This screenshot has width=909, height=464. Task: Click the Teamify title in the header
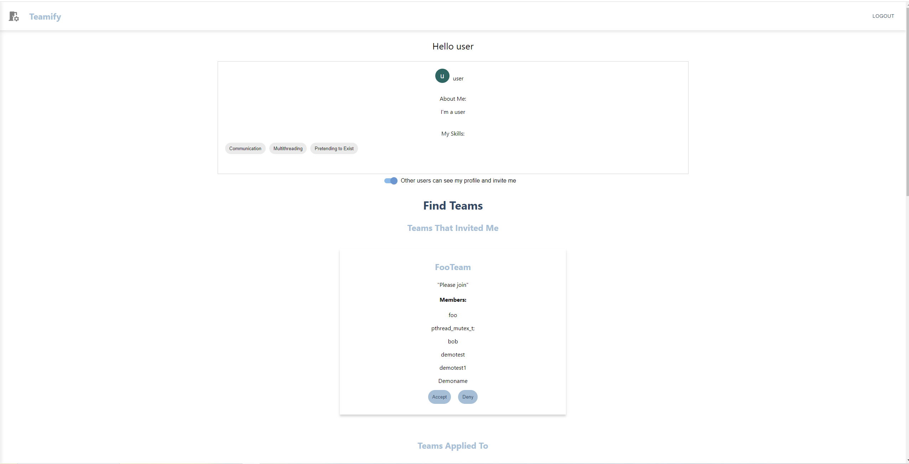45,16
